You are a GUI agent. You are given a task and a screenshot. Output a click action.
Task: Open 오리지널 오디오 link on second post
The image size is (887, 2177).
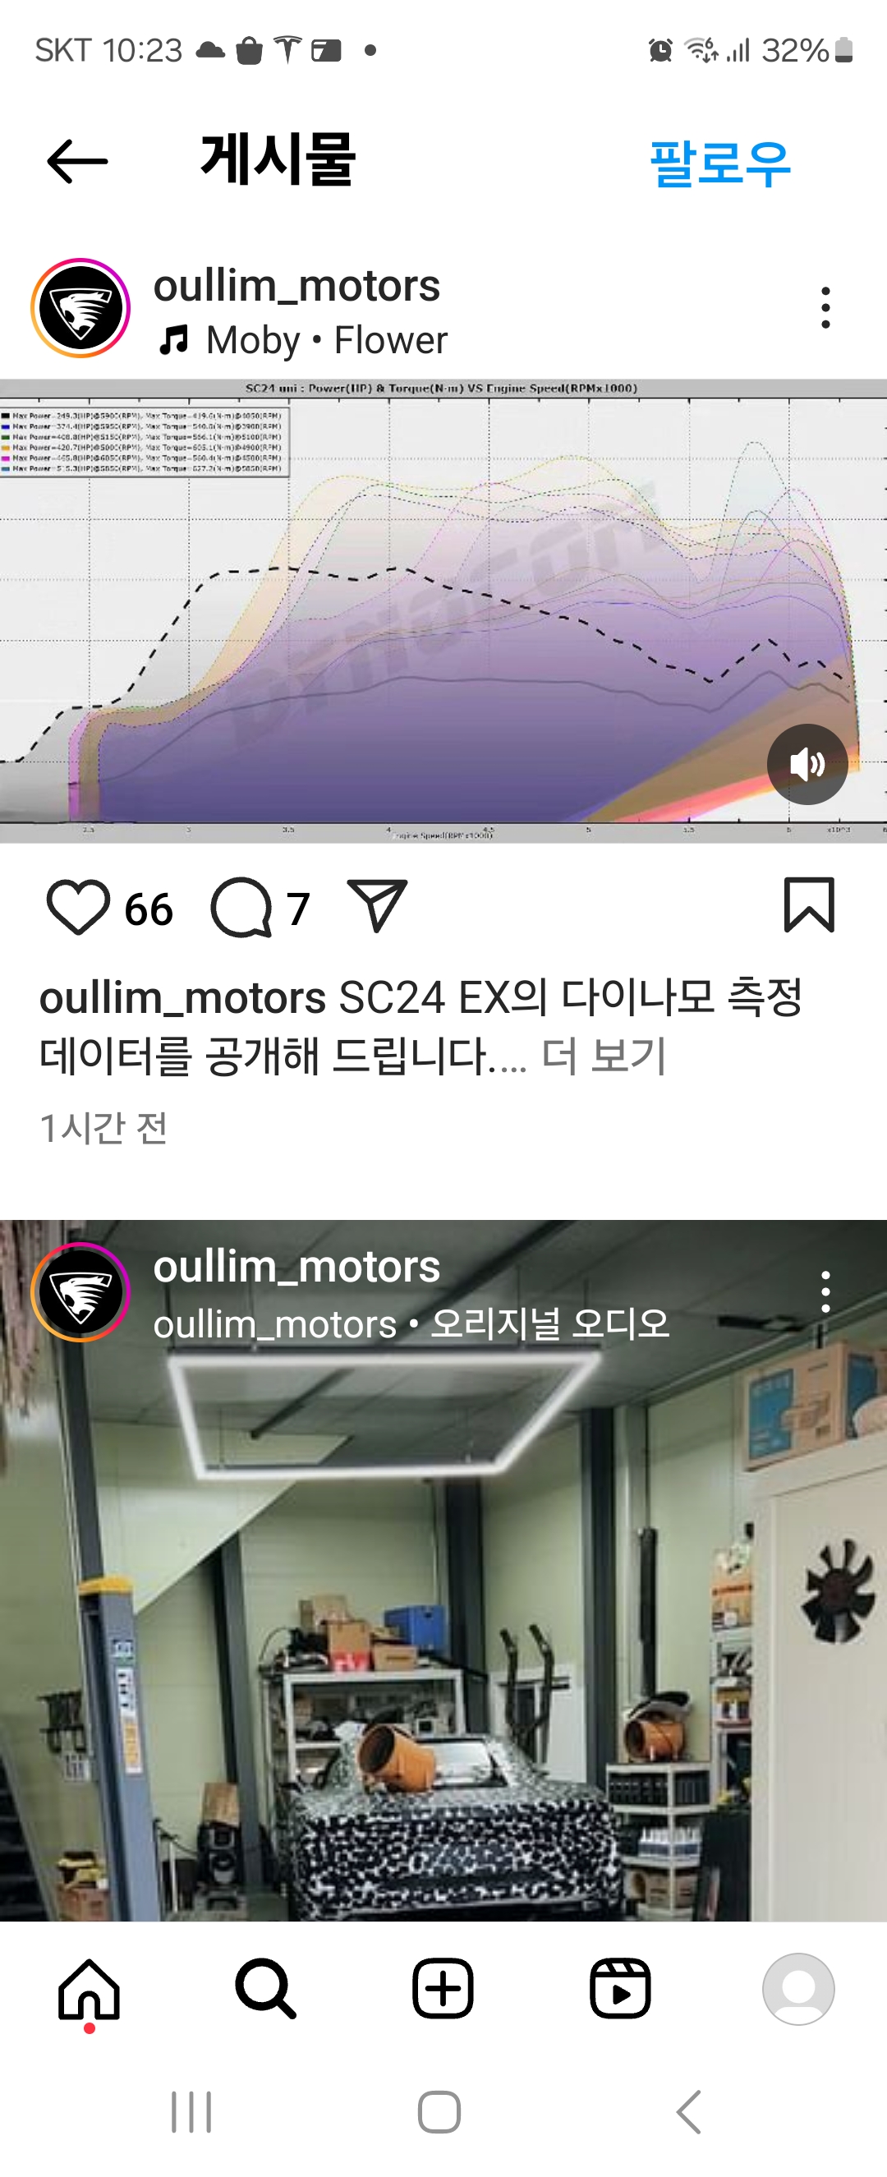[x=550, y=1323]
